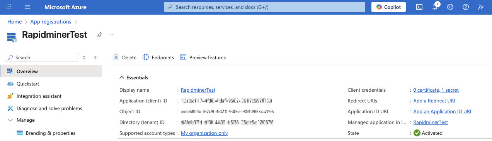Open the feedback icon in header
The width and height of the screenshot is (492, 141).
481,7
